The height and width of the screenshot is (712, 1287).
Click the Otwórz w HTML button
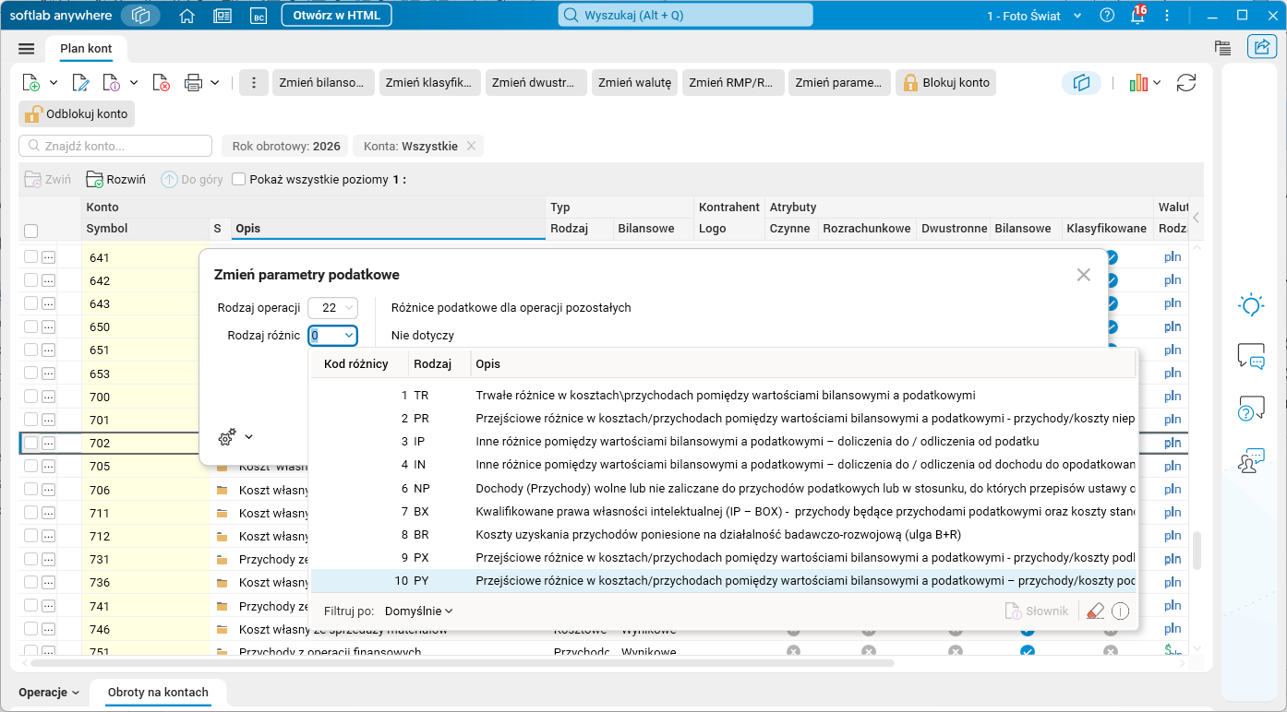pos(336,16)
